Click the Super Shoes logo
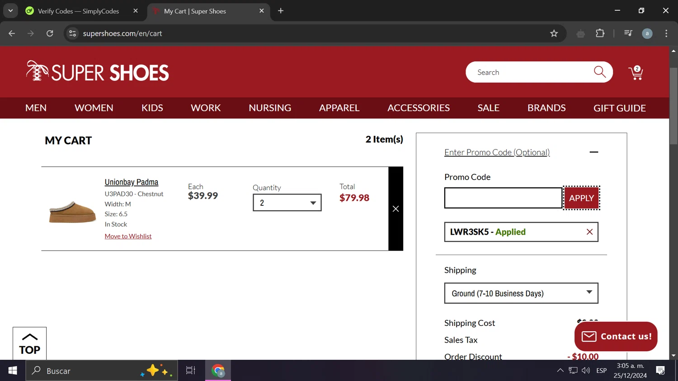The height and width of the screenshot is (381, 678). [98, 71]
